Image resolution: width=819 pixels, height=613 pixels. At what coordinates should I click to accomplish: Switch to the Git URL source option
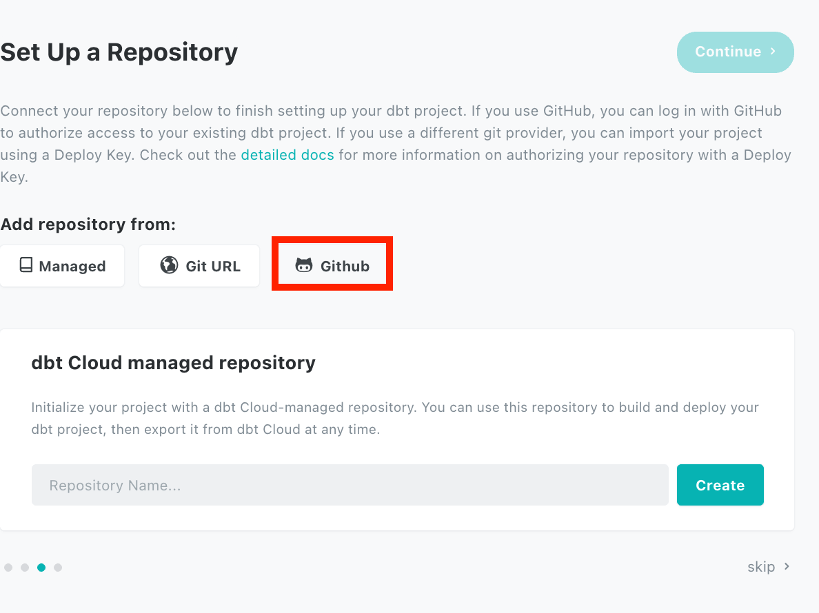(199, 266)
